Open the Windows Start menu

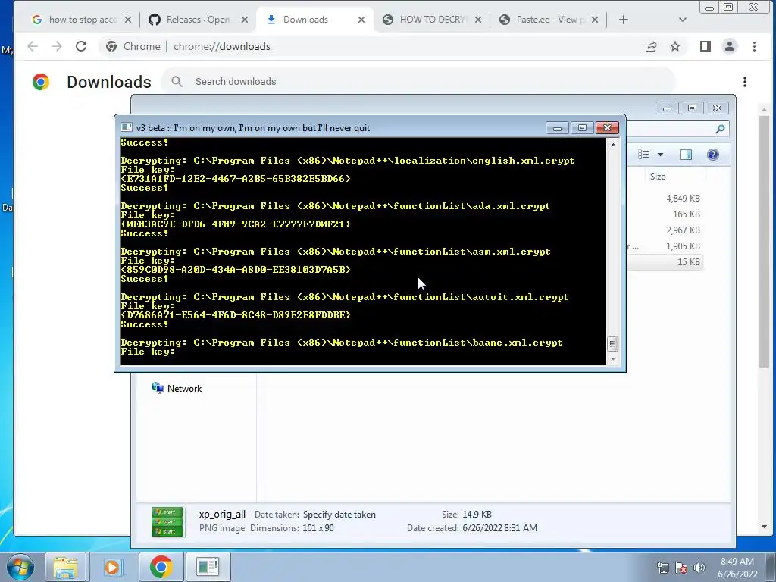pos(19,567)
